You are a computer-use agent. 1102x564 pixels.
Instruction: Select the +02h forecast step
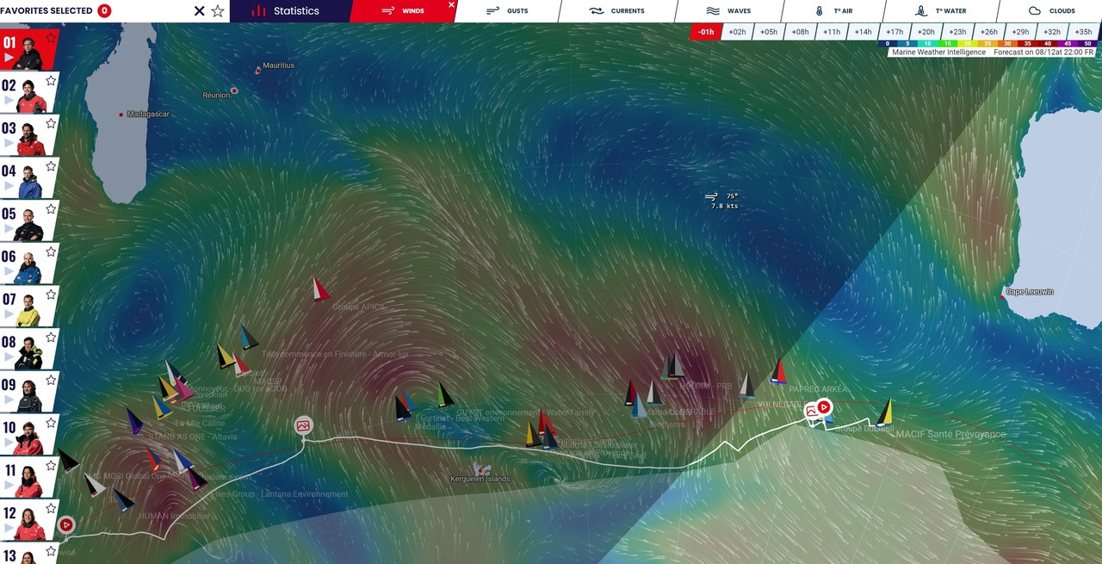(x=737, y=32)
